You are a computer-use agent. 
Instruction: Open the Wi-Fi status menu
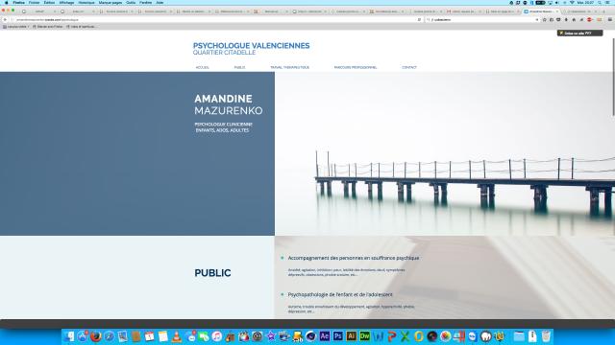(x=572, y=2)
